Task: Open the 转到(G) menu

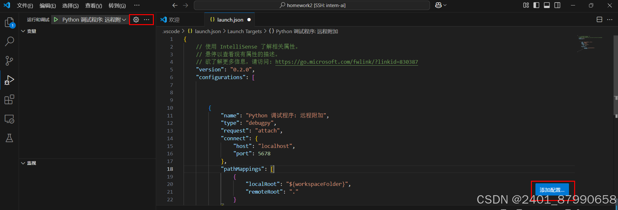Action: [117, 5]
